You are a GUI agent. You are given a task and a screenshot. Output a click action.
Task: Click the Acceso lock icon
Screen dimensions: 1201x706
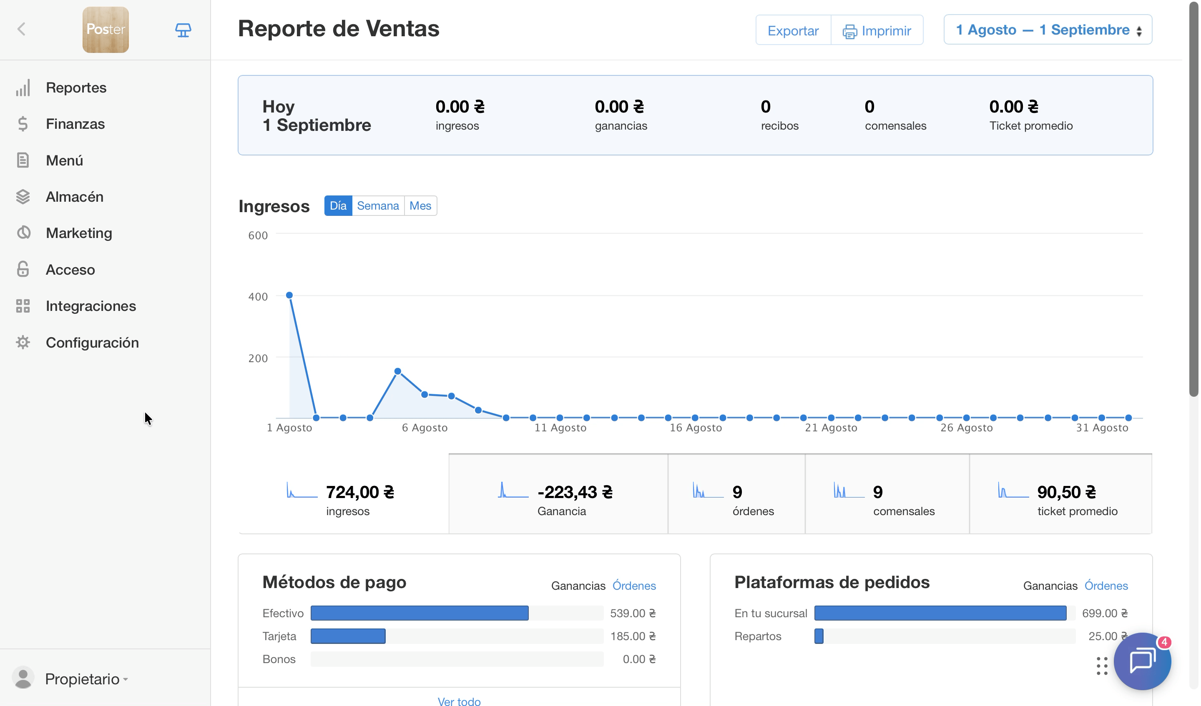(23, 269)
